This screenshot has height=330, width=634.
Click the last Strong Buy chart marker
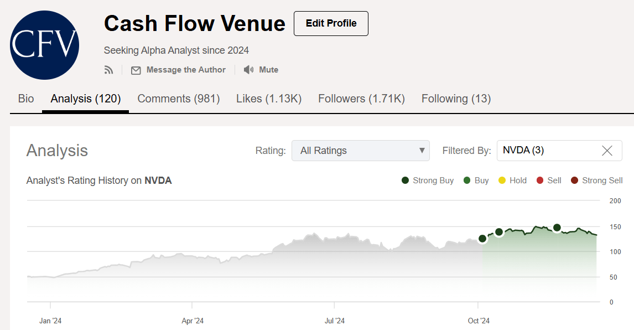point(557,228)
